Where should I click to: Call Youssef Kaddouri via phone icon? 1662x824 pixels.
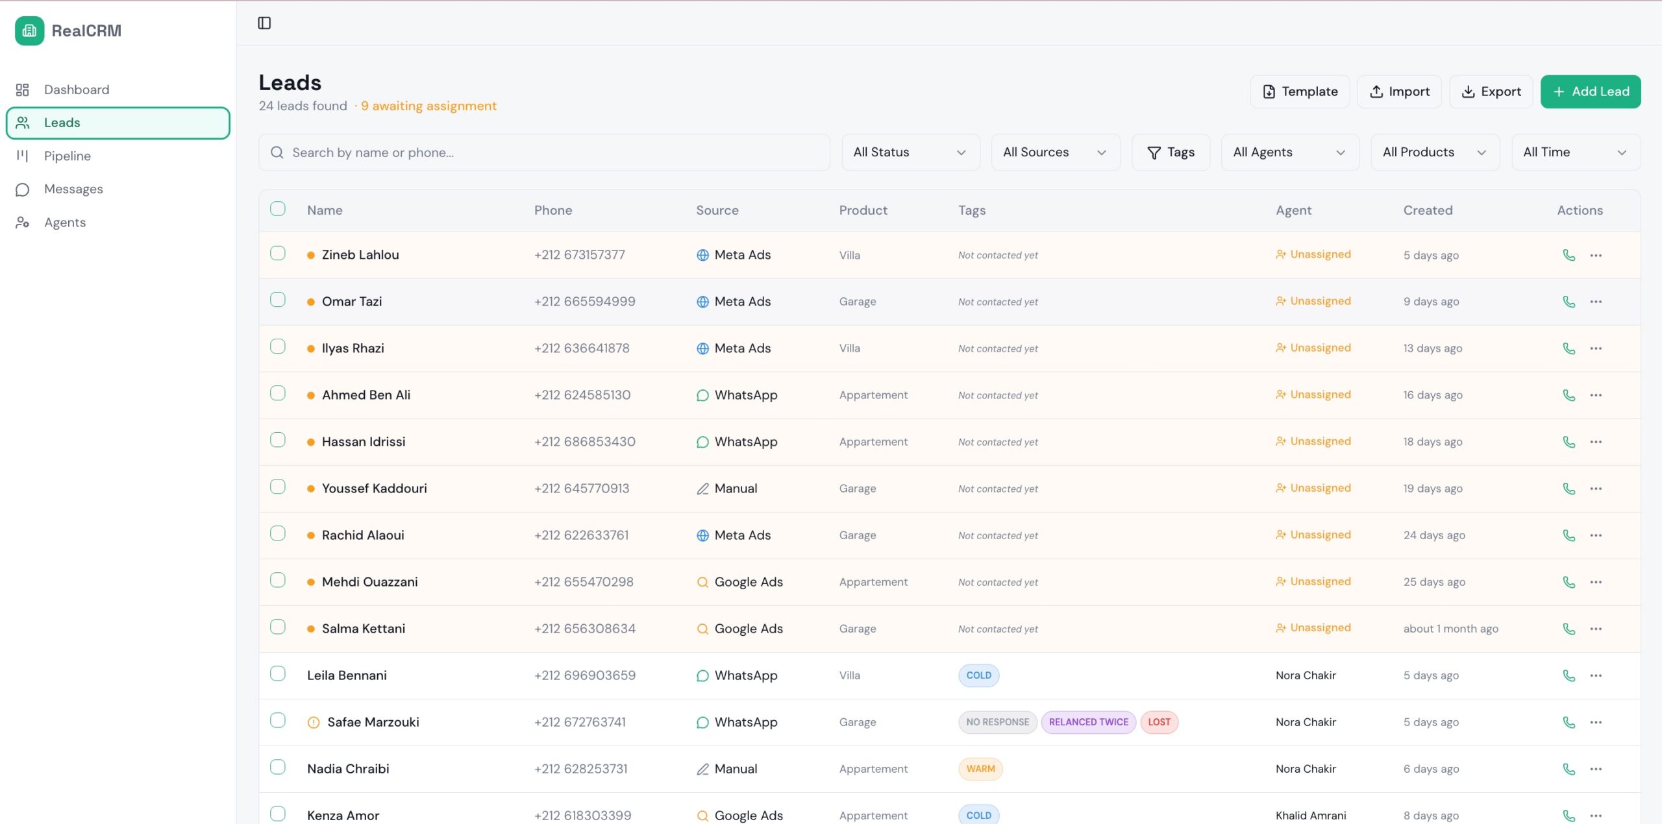(x=1569, y=489)
